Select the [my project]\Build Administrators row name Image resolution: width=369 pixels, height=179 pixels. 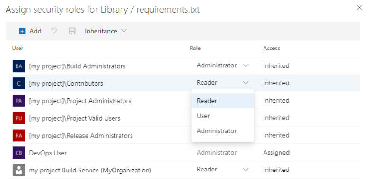click(x=77, y=66)
